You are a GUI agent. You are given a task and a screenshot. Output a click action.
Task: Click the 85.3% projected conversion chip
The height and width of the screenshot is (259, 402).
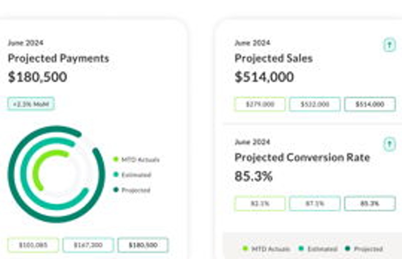370,204
